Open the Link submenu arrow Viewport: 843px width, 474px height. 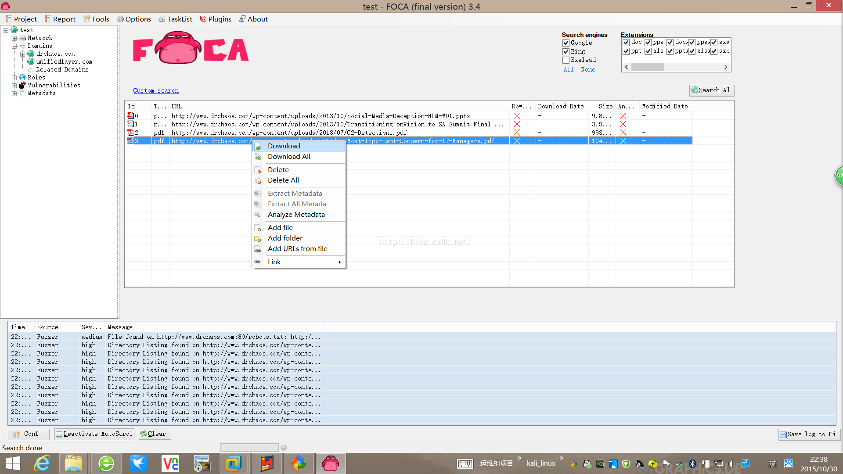[x=339, y=262]
